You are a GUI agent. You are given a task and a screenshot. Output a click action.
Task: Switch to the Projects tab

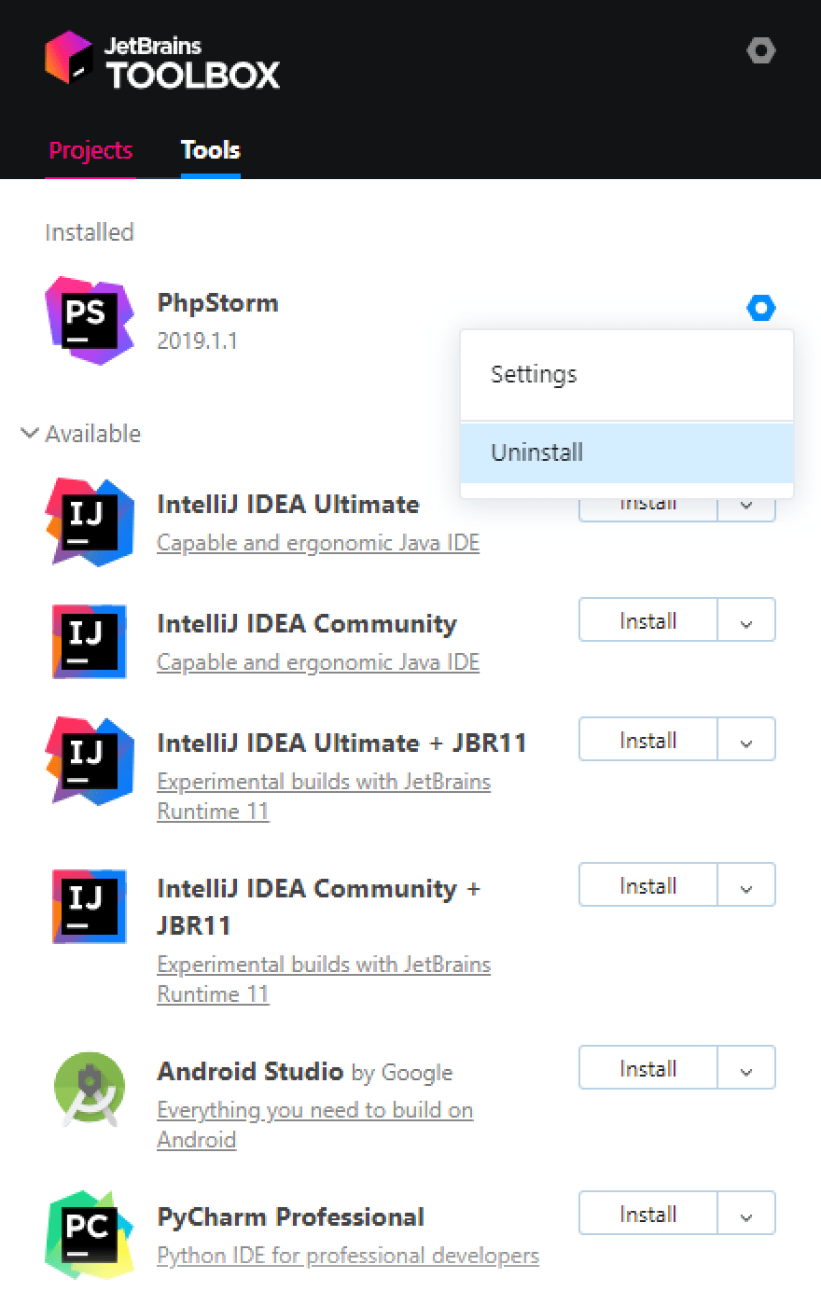pos(90,150)
